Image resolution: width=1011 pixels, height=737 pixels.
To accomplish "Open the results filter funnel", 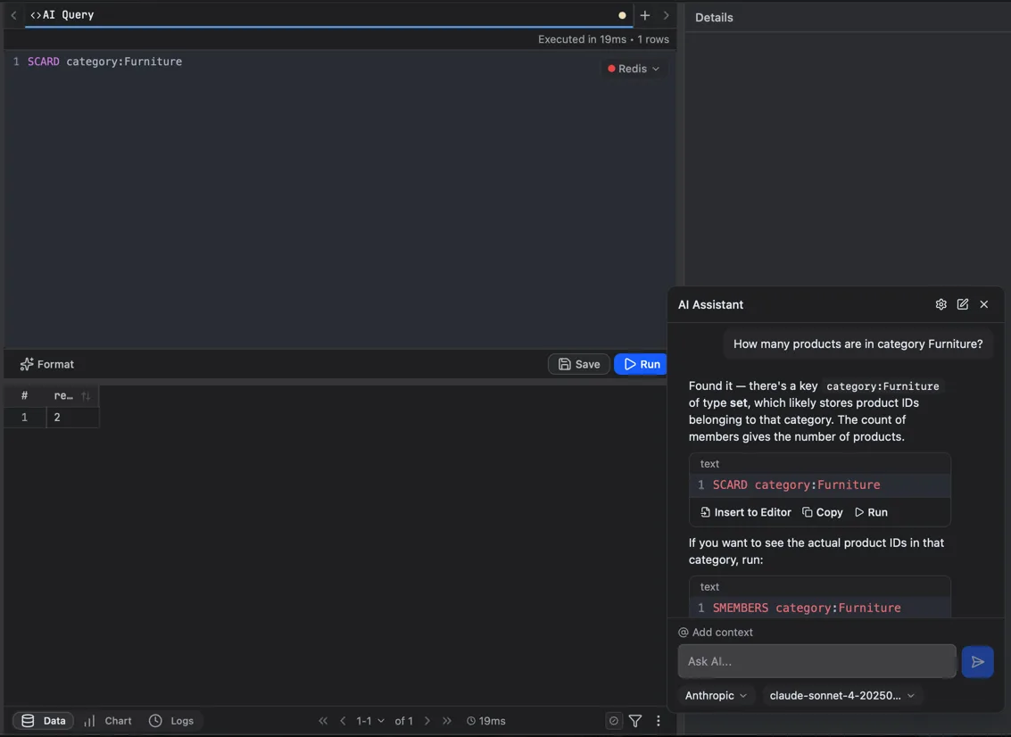I will (635, 721).
